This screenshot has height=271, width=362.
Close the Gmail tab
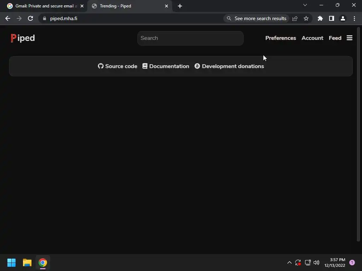click(x=82, y=6)
